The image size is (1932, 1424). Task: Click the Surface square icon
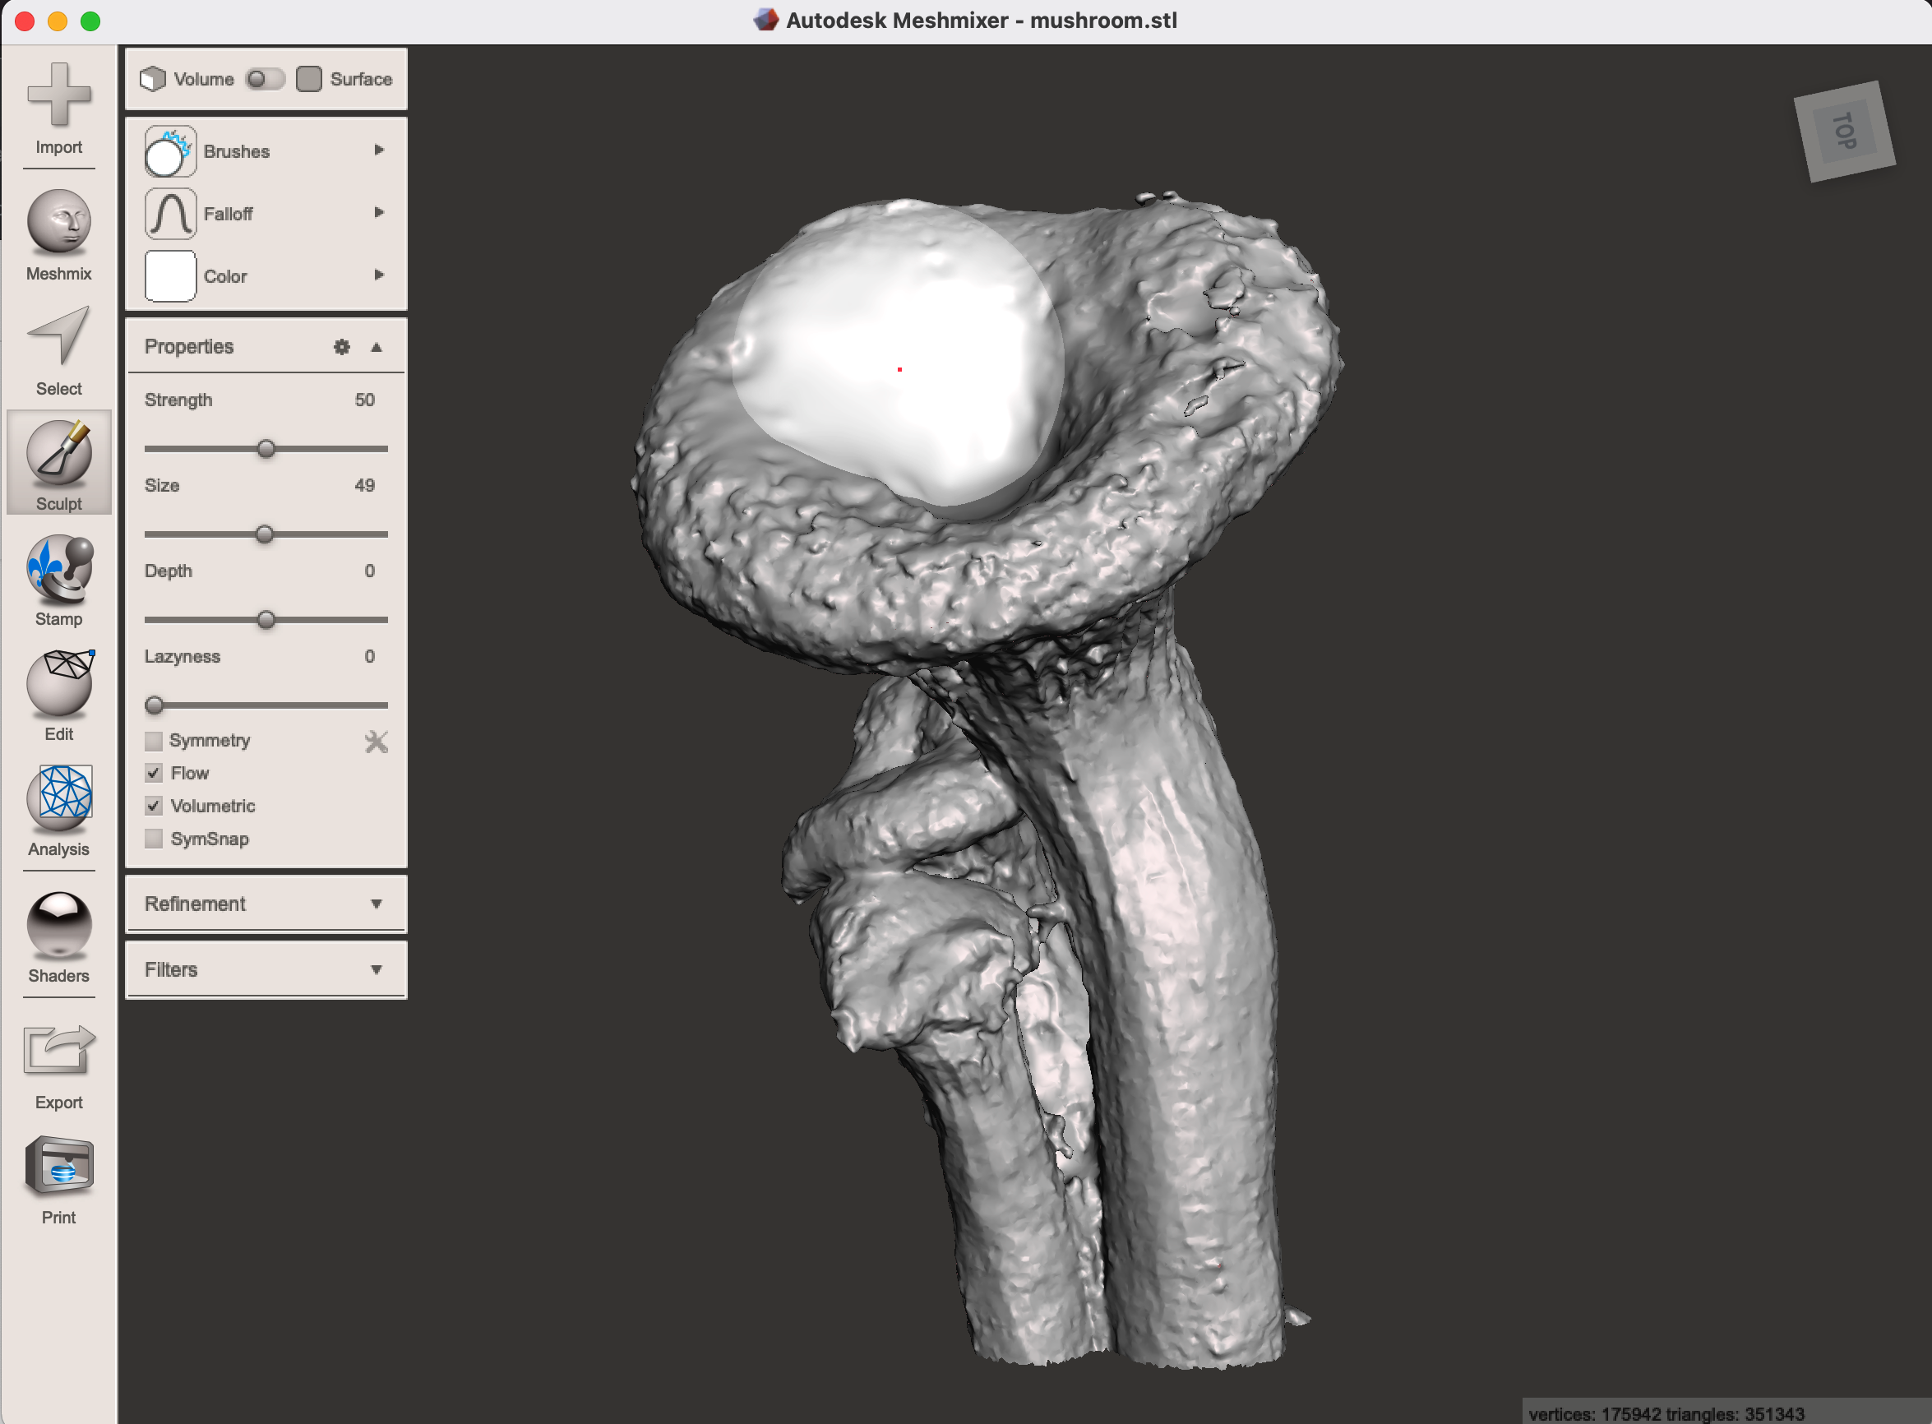308,78
